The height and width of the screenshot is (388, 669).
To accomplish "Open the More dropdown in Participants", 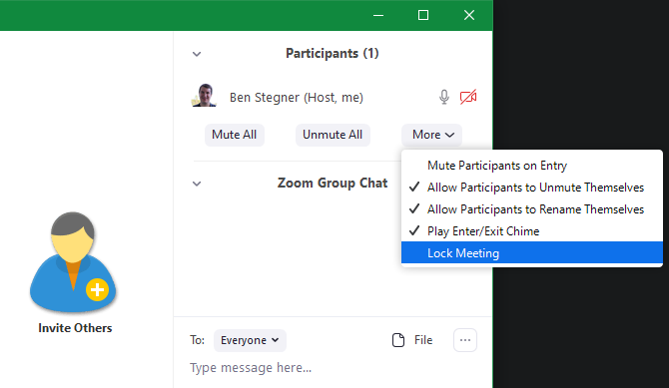I will pos(431,135).
